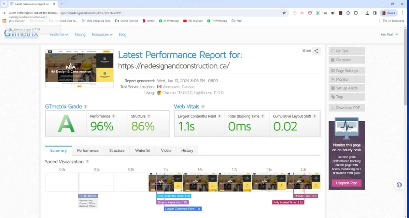Click the Time to Interactive 1.0s marker
Image resolution: width=409 pixels, height=218 pixels.
[x=172, y=202]
